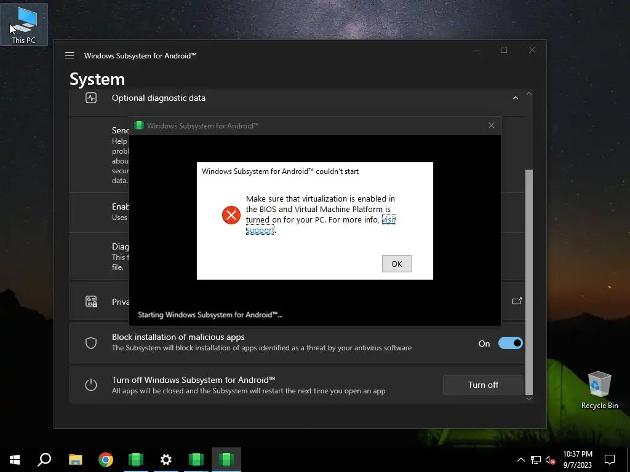
Task: Click green Android icon in startup window title
Action: (x=139, y=125)
